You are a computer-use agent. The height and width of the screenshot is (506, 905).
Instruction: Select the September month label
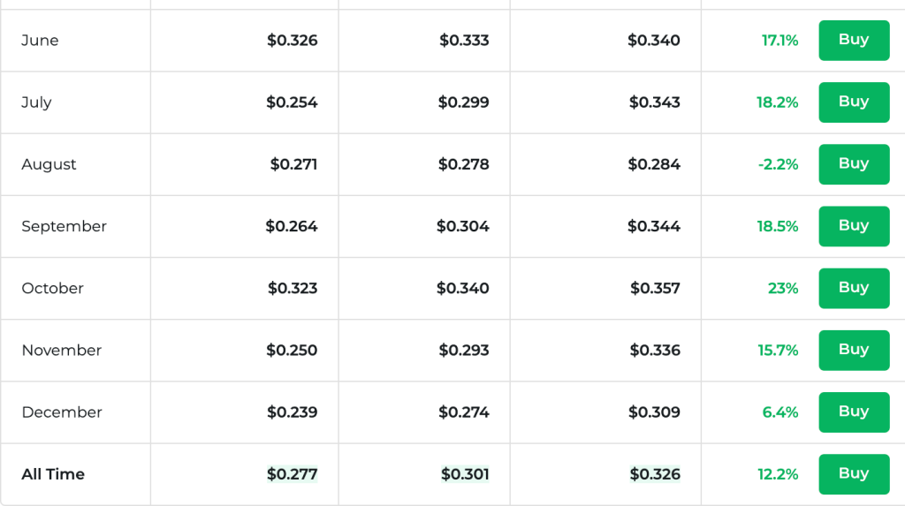(64, 226)
